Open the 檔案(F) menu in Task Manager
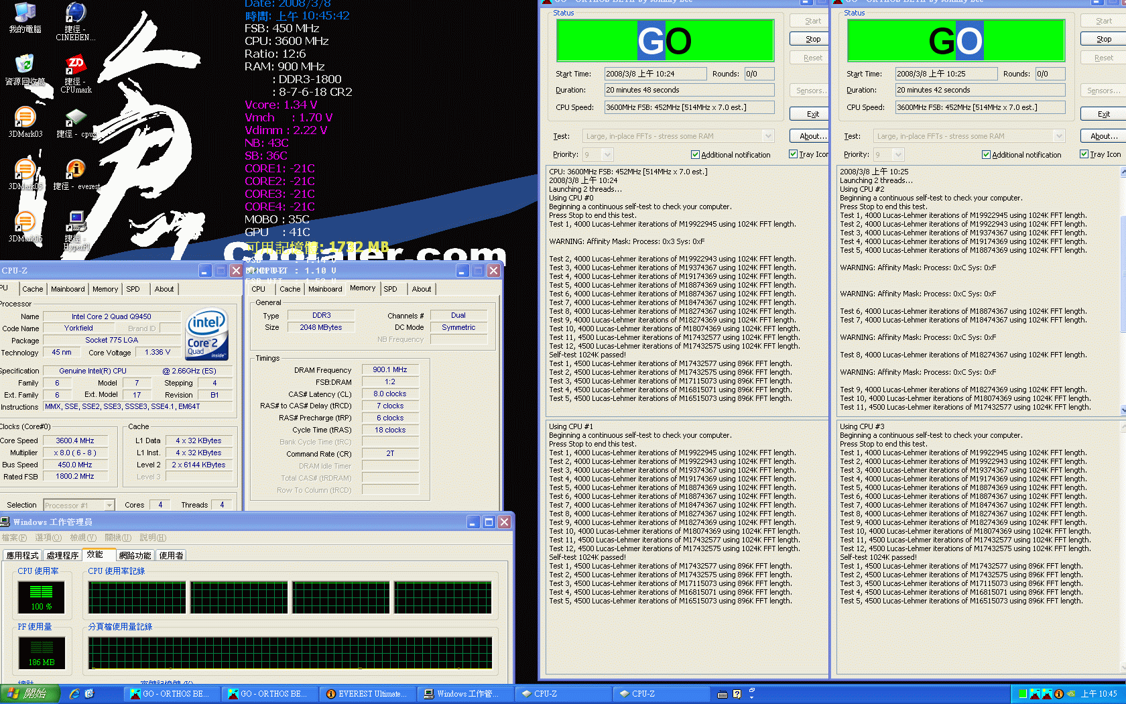This screenshot has width=1126, height=704. pyautogui.click(x=15, y=538)
